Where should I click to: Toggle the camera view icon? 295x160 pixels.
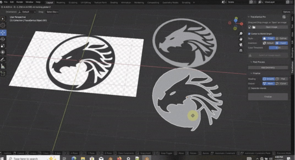click(x=241, y=45)
